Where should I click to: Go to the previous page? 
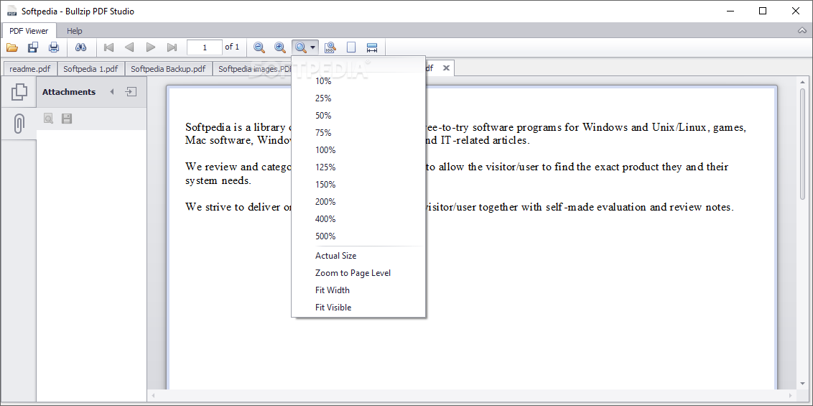(x=129, y=47)
